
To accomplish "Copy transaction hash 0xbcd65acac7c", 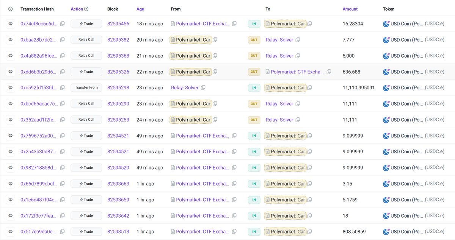I will (x=63, y=103).
